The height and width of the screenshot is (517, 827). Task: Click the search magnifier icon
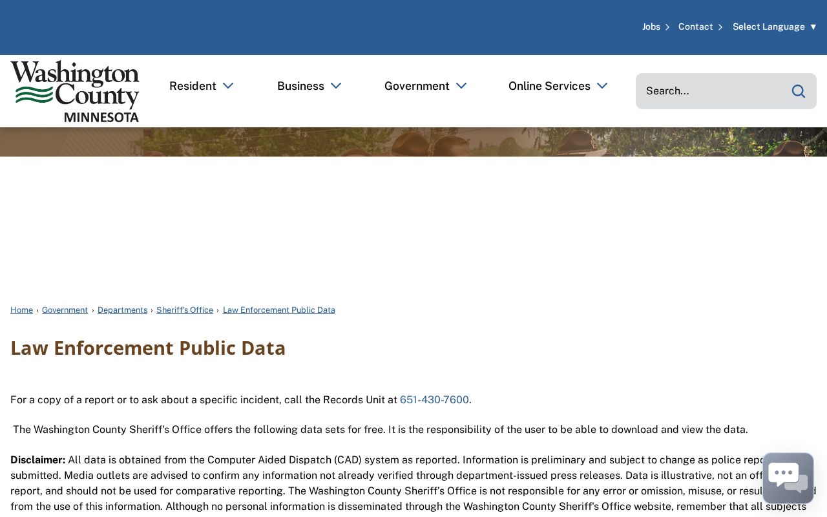pyautogui.click(x=799, y=91)
